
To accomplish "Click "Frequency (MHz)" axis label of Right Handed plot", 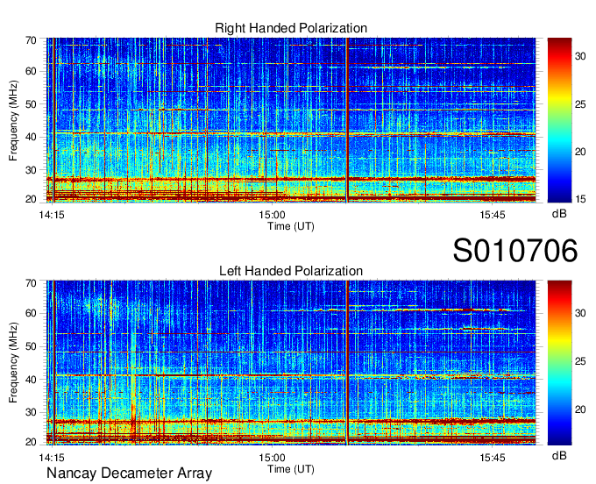I will 13,120.
